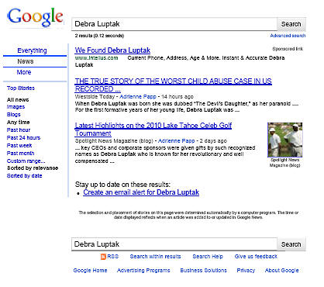Click the www.Intelius.com URL text
This screenshot has height=287, width=324.
tap(96, 58)
